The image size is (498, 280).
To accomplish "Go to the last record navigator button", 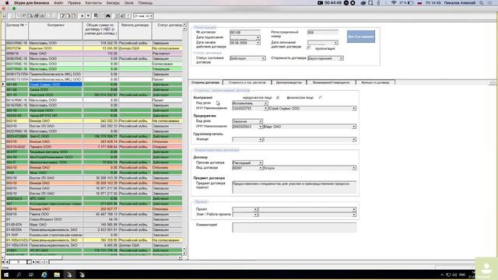I will 38,262.
